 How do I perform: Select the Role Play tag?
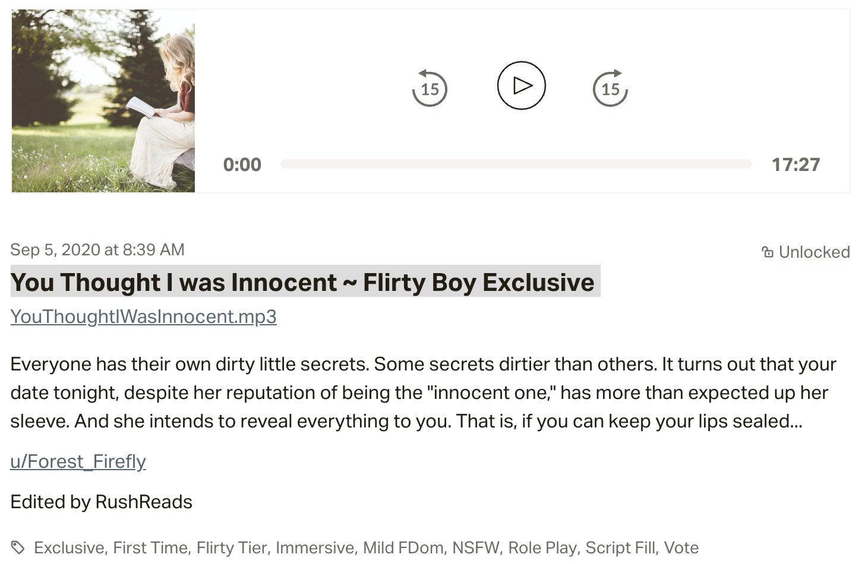point(542,547)
